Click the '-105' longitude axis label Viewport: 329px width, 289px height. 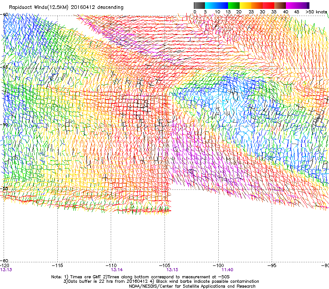click(164, 265)
